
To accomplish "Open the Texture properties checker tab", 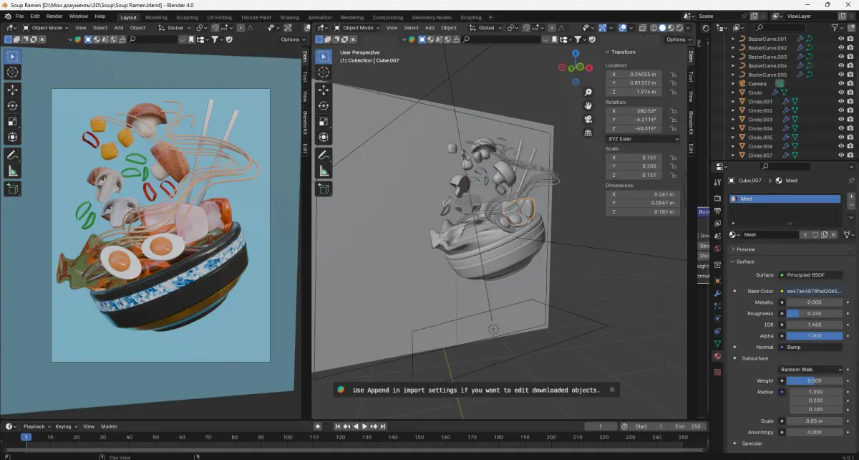I will 717,372.
